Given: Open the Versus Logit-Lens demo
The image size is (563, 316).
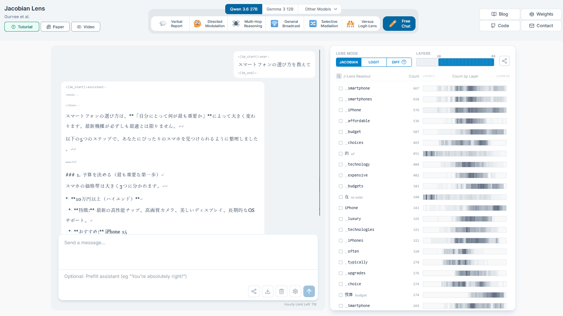Looking at the screenshot, I should point(361,24).
